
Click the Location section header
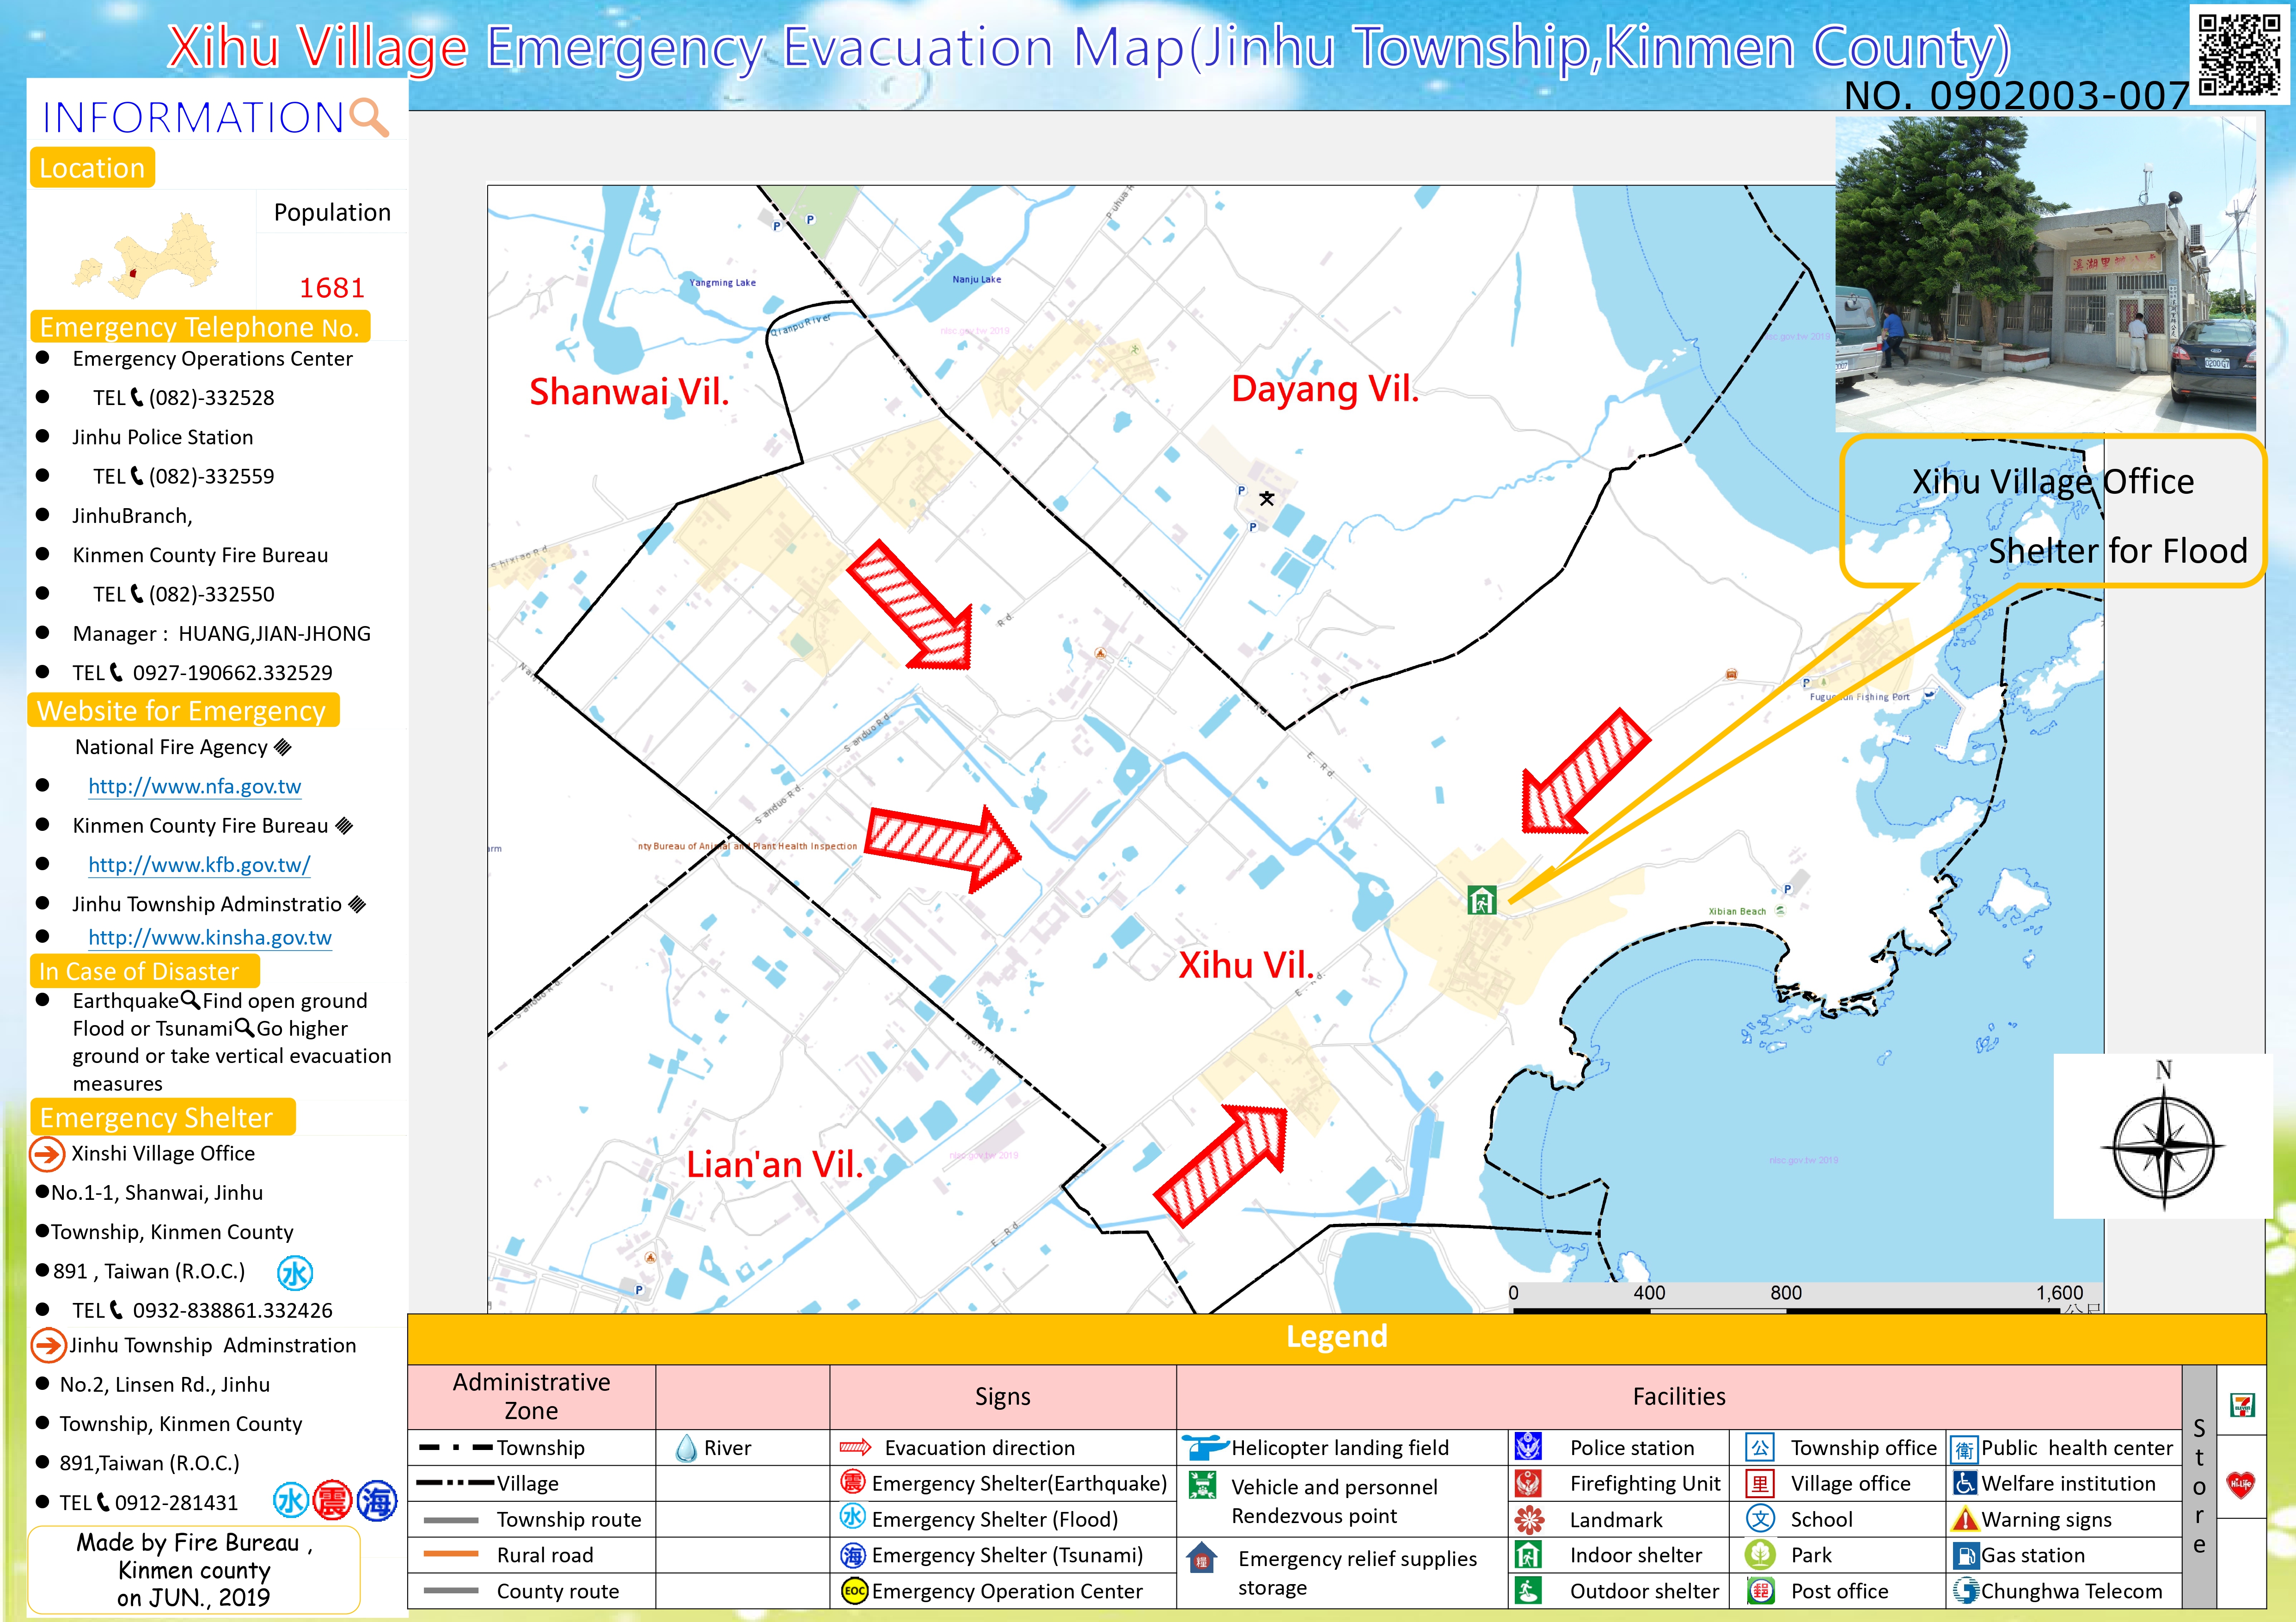pyautogui.click(x=92, y=168)
